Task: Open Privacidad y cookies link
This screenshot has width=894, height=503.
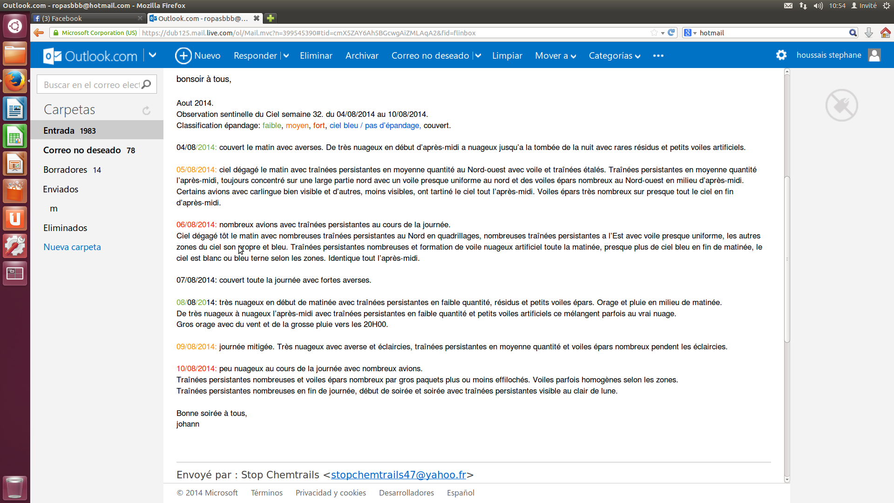Action: [331, 493]
